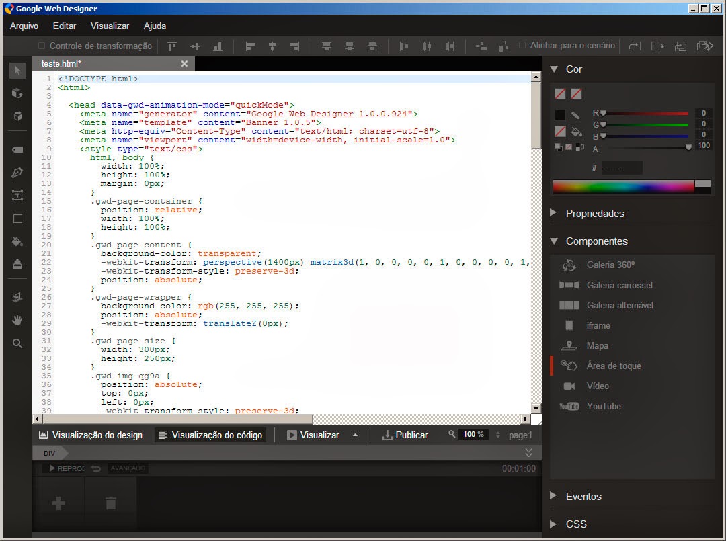Enable the Alinhar para o cenário checkbox
Viewport: 726px width, 541px height.
point(522,46)
